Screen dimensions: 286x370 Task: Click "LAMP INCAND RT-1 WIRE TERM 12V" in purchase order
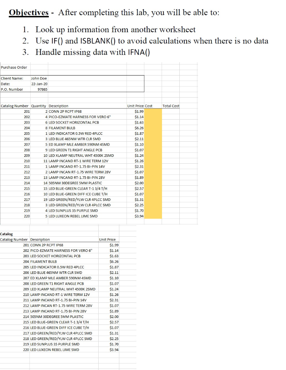[78, 161]
